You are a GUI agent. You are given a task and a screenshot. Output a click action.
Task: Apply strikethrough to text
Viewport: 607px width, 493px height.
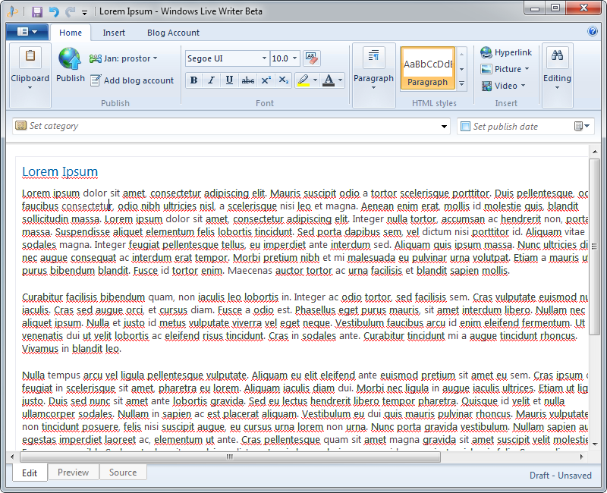247,80
